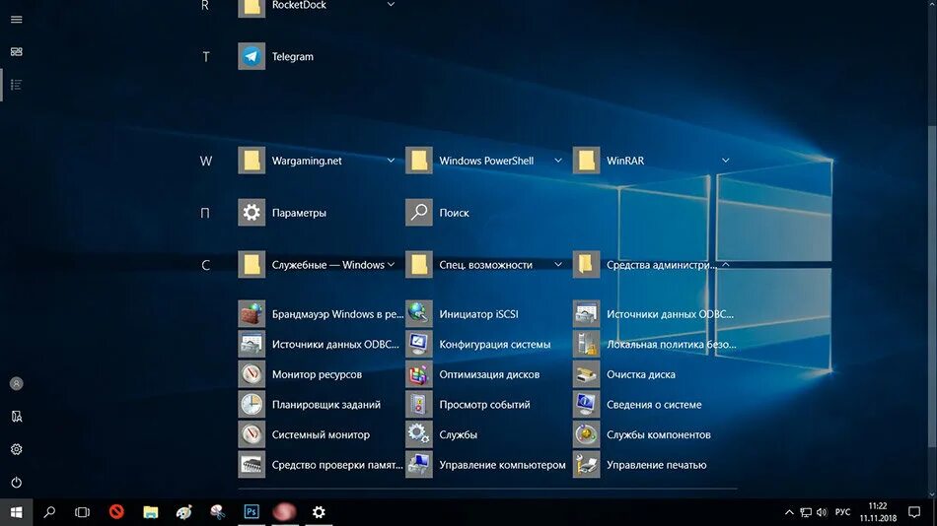
Task: Launch Очистка диска icon
Action: [586, 374]
